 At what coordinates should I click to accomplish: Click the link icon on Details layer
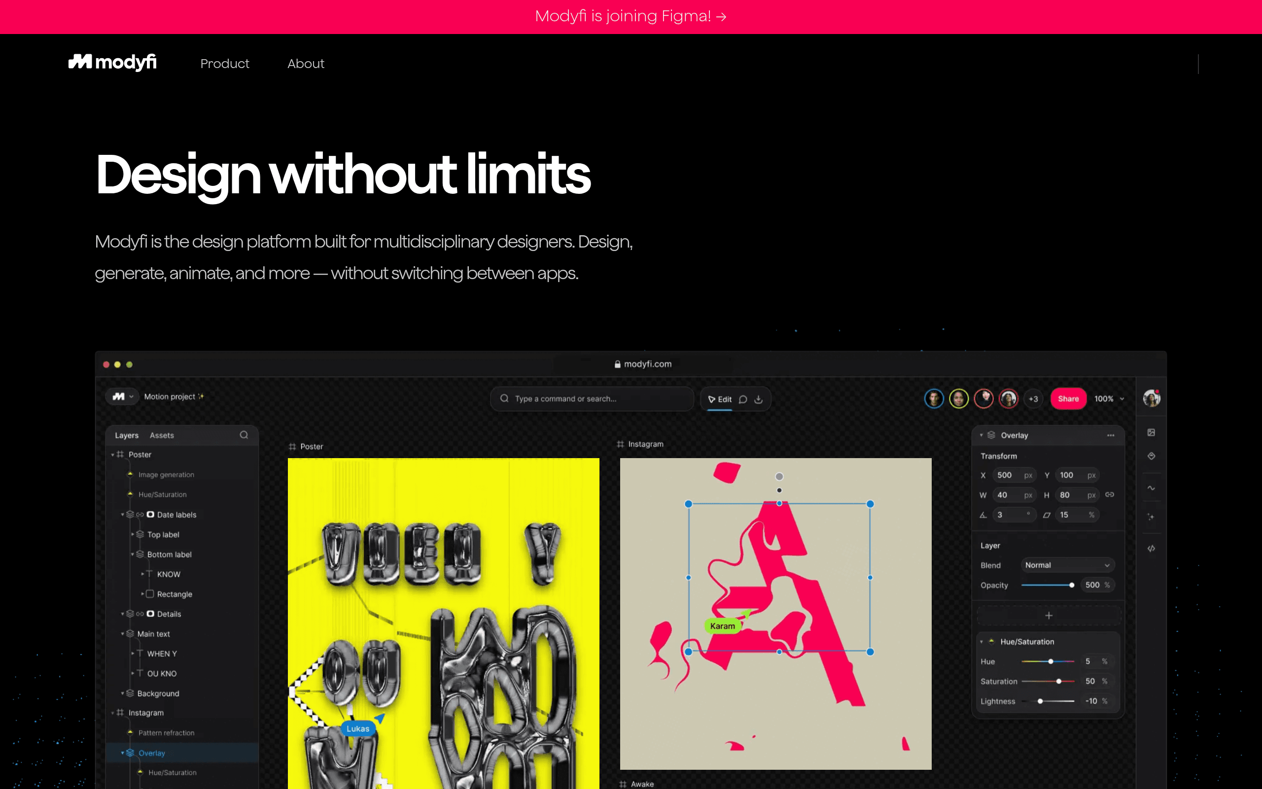coord(140,614)
